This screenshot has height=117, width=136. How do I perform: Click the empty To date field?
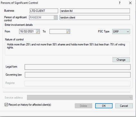click(58, 31)
